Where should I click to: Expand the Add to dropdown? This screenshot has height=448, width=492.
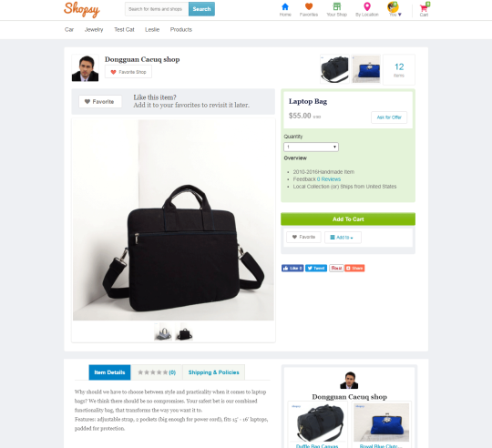(x=343, y=238)
